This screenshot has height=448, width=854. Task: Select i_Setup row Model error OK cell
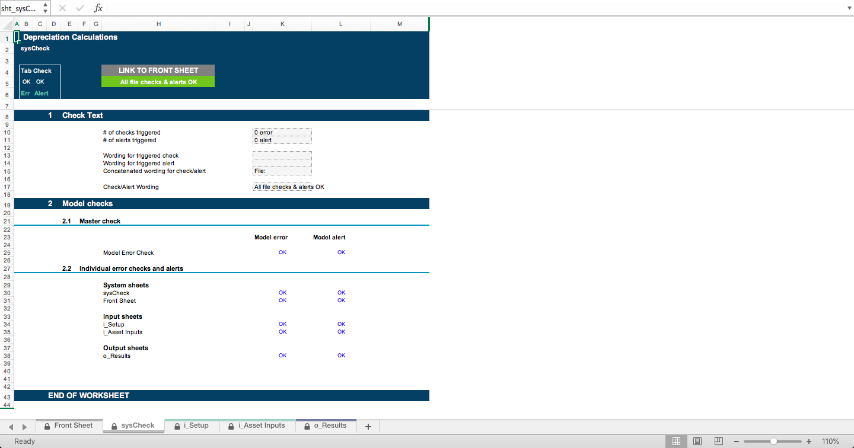pos(282,324)
